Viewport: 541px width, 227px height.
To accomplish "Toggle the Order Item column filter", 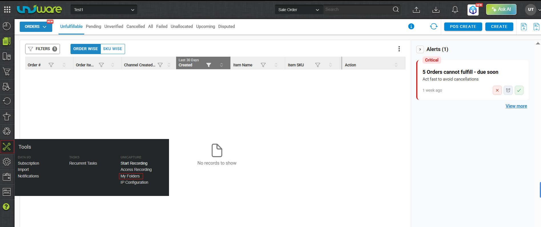I will coord(101,65).
